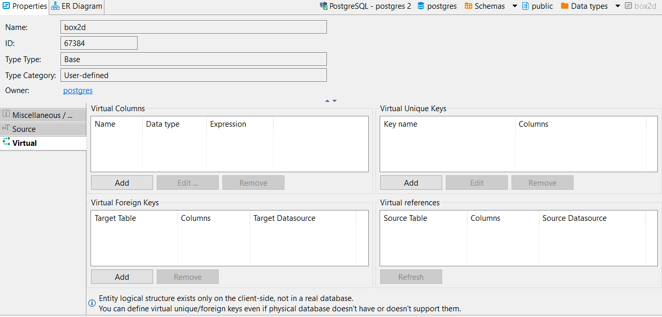Image resolution: width=662 pixels, height=317 pixels.
Task: Expand the dropdown arrow after Data types
Action: click(x=618, y=6)
